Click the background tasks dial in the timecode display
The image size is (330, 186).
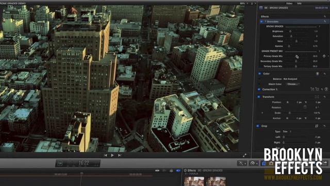[x=60, y=163]
